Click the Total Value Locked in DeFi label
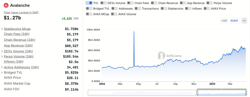The height and width of the screenshot is (97, 250). [21, 13]
